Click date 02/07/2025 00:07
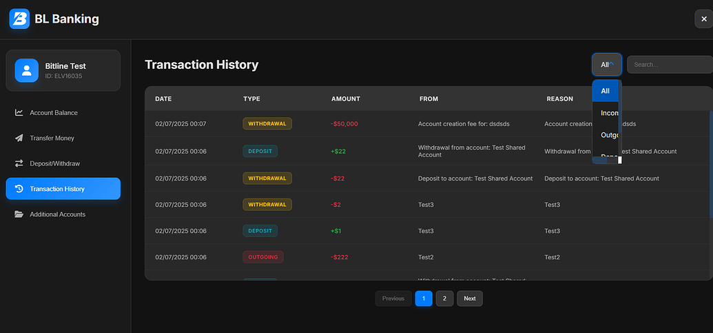Image resolution: width=713 pixels, height=333 pixels. tap(180, 123)
